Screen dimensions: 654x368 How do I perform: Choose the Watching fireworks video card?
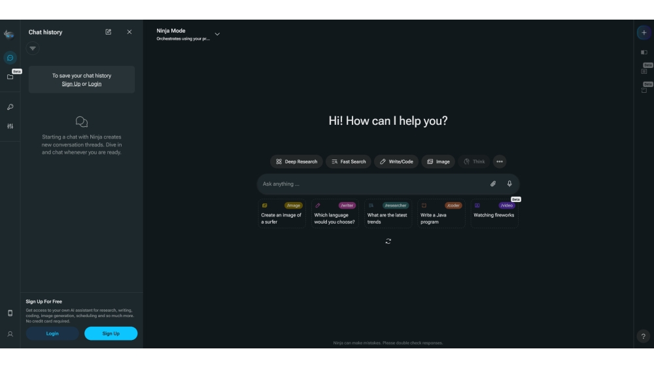[494, 213]
